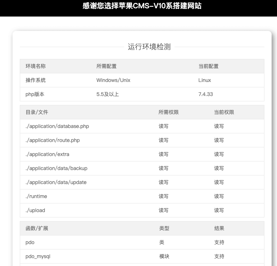Click the 目录/文件 column header
This screenshot has height=266, width=277.
click(37, 112)
